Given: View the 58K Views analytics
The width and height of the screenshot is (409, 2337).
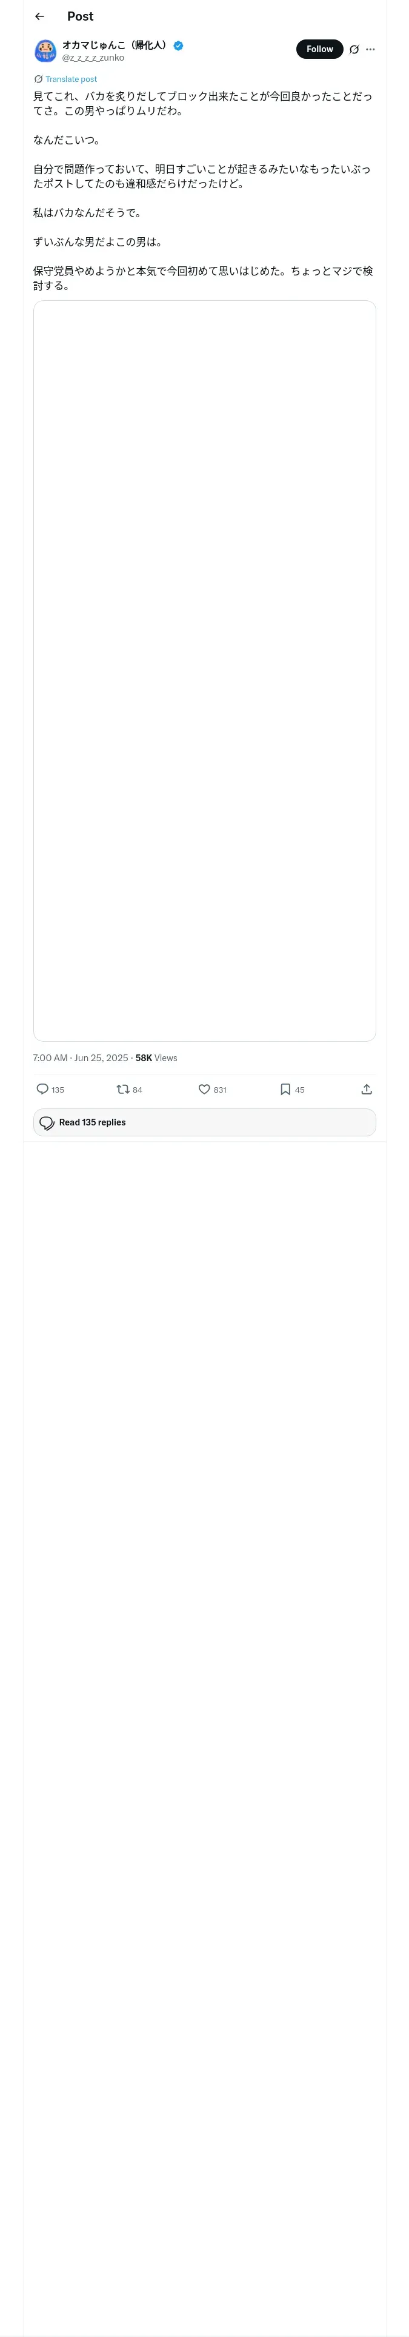Looking at the screenshot, I should [156, 1058].
